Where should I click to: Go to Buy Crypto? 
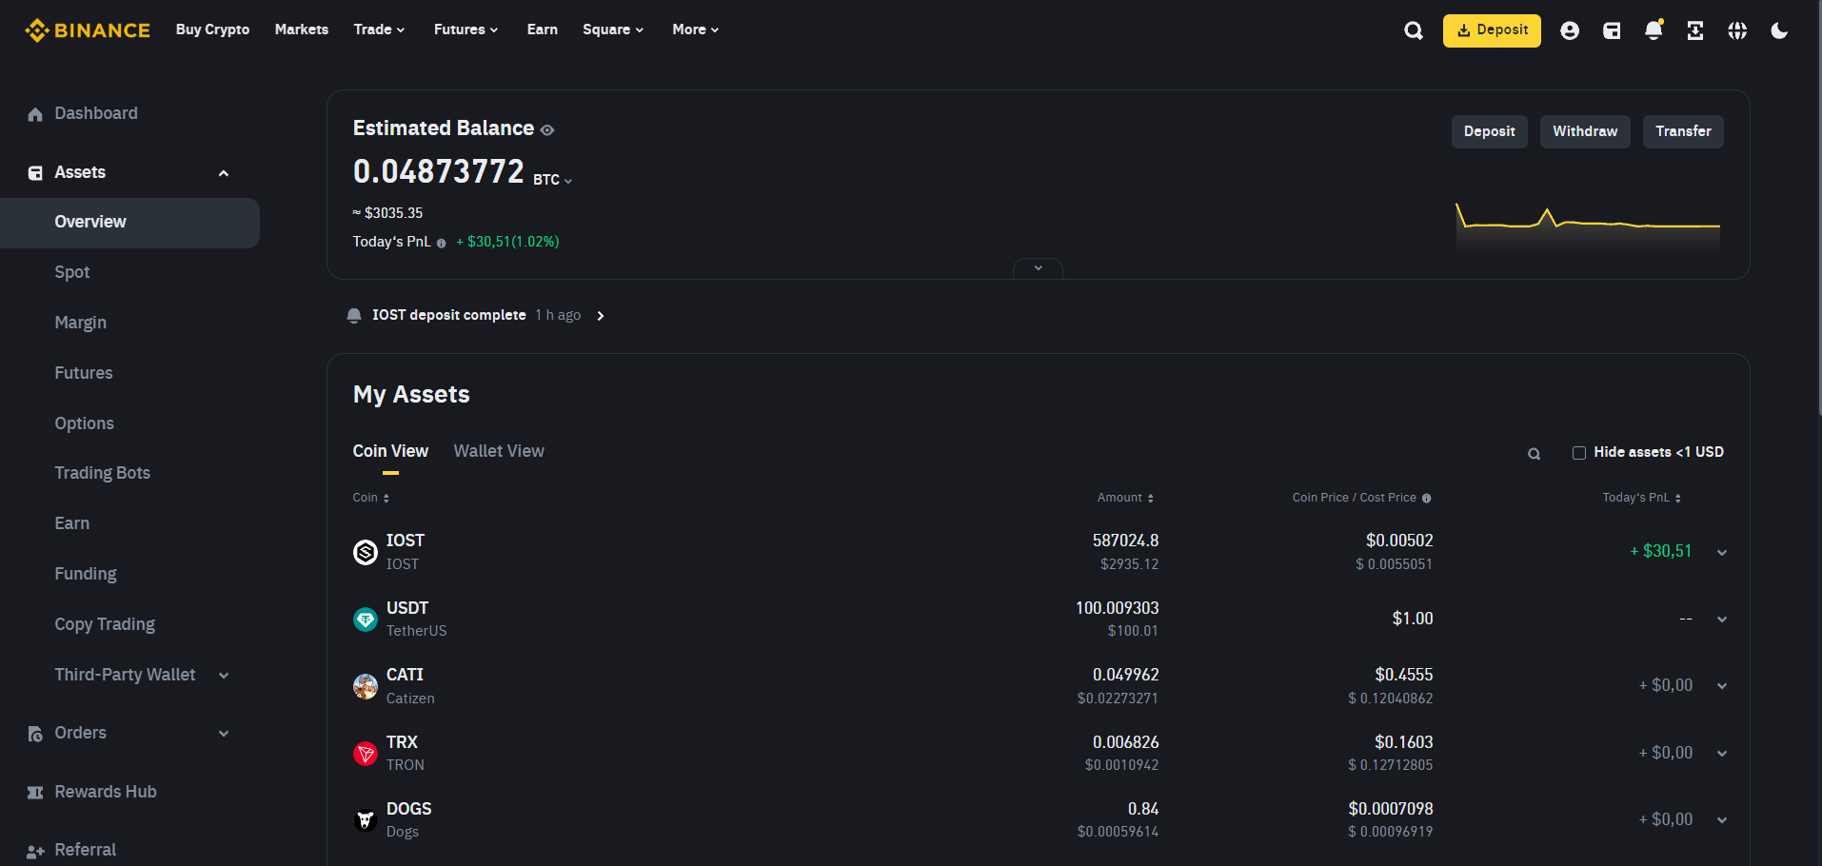tap(212, 30)
